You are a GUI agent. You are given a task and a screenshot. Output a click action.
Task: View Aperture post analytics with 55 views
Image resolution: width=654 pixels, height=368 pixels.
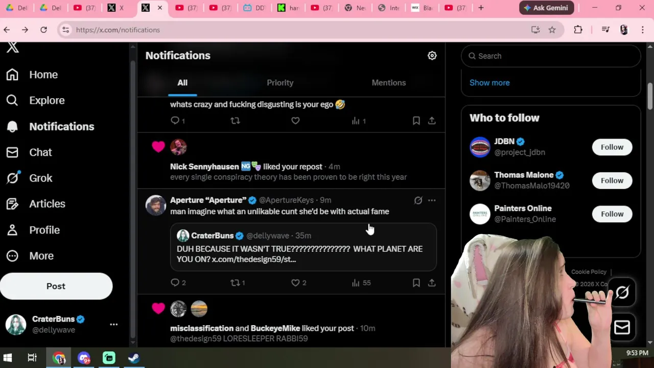(x=361, y=283)
